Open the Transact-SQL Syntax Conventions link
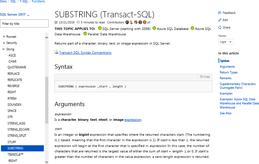This screenshot has width=259, height=164. (85, 53)
